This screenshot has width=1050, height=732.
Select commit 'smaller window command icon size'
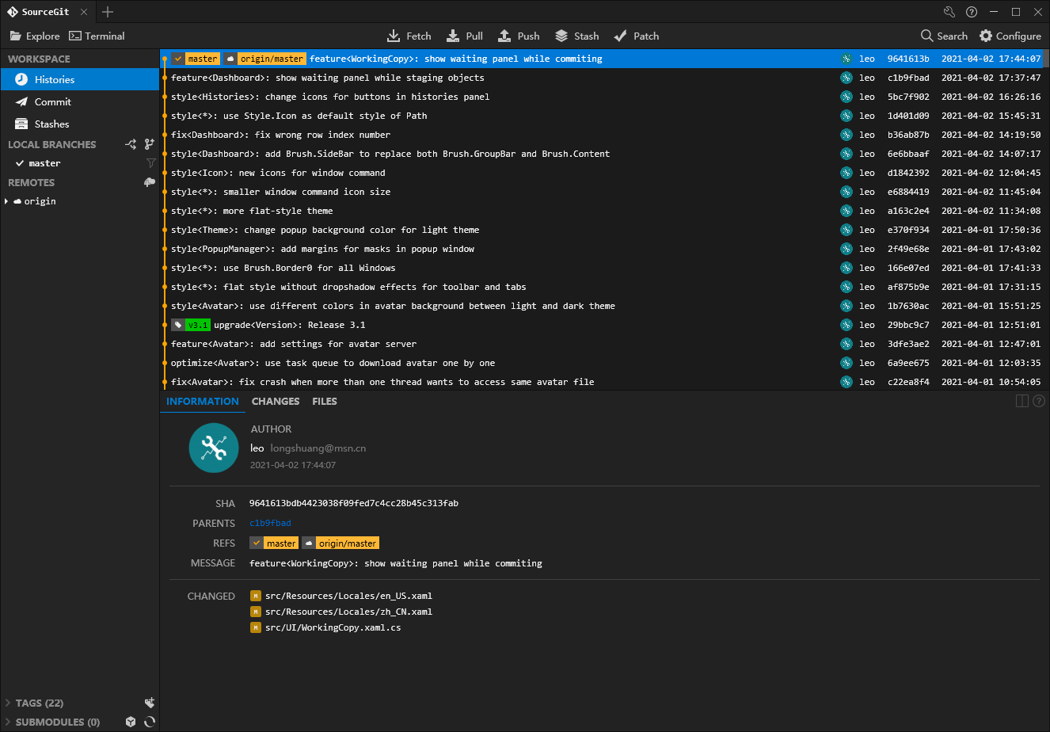click(x=603, y=192)
